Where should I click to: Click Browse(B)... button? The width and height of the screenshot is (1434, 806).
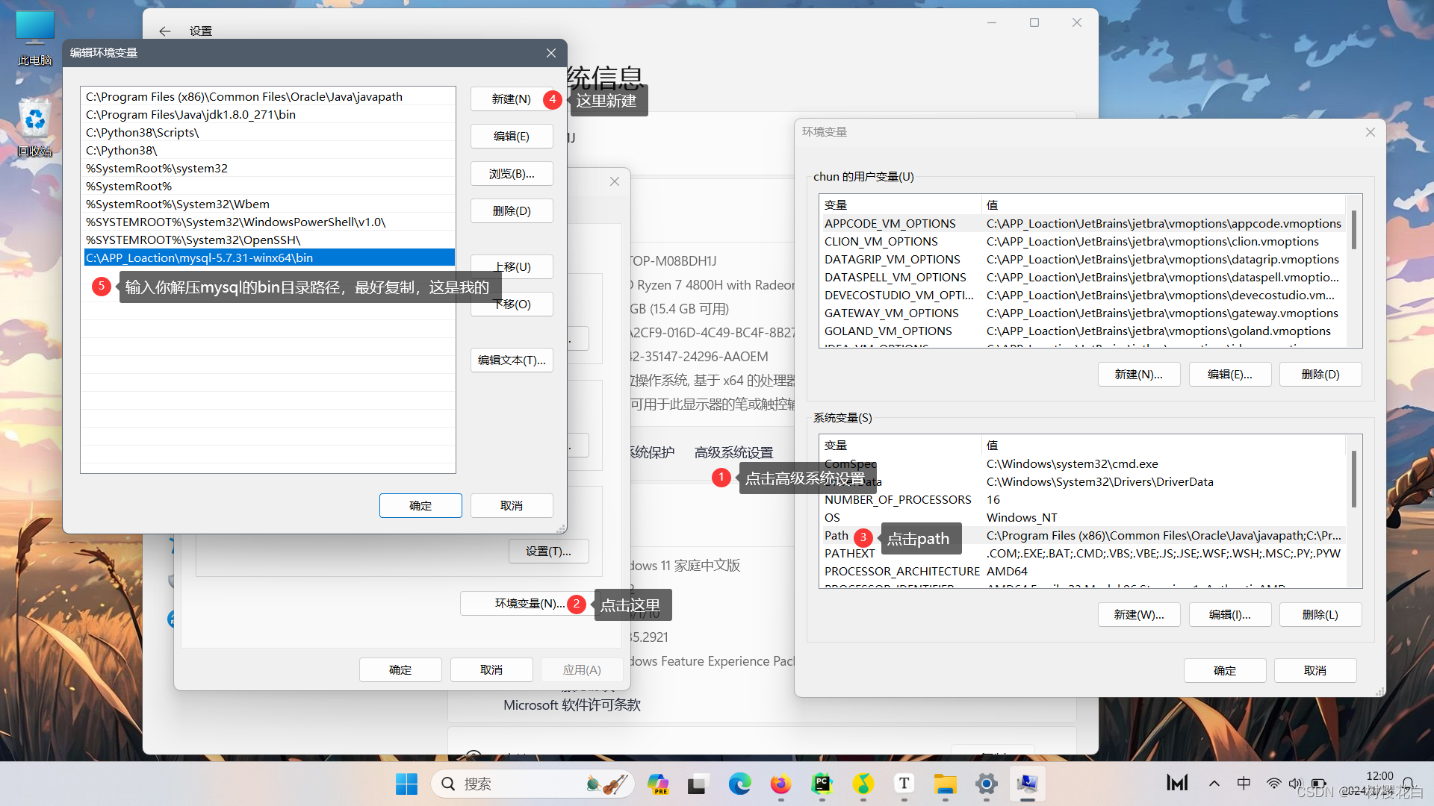click(512, 174)
